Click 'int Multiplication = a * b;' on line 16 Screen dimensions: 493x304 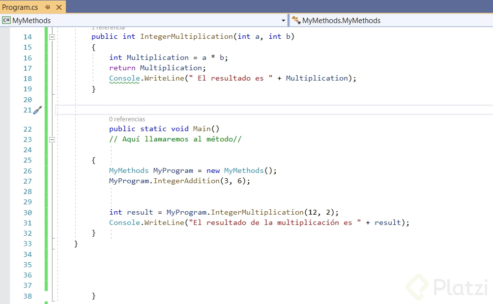click(168, 57)
